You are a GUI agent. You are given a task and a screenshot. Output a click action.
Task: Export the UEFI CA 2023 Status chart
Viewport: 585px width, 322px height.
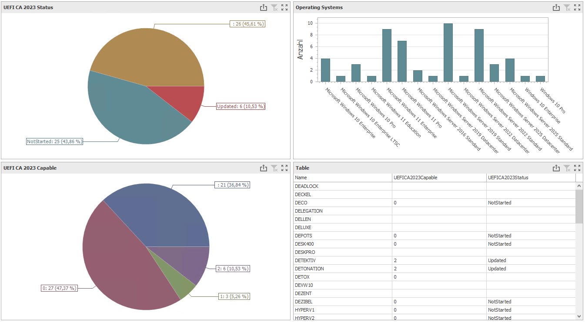264,7
